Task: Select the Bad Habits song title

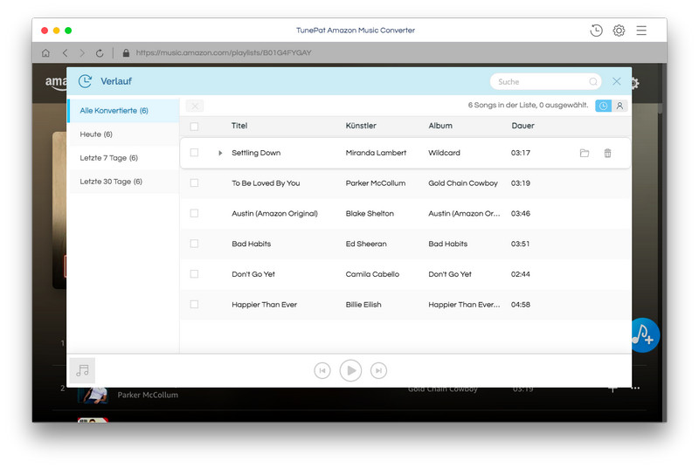Action: coord(251,244)
